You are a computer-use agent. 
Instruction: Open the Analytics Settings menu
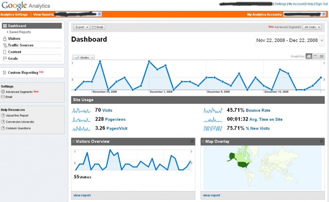tap(14, 14)
